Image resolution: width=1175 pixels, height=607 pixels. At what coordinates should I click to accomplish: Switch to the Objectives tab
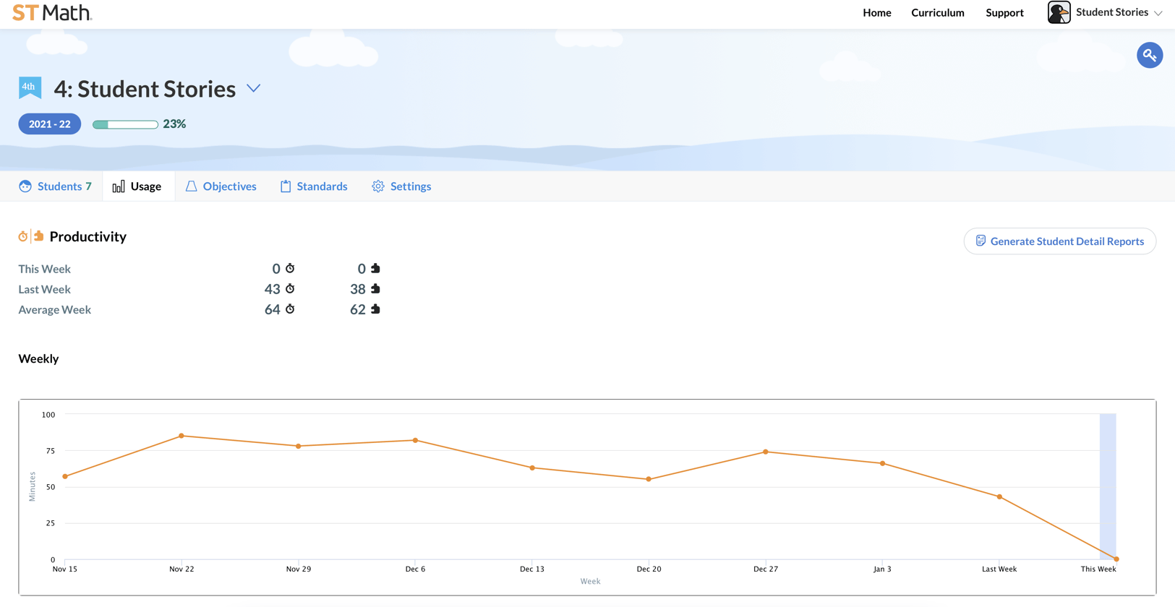click(221, 186)
